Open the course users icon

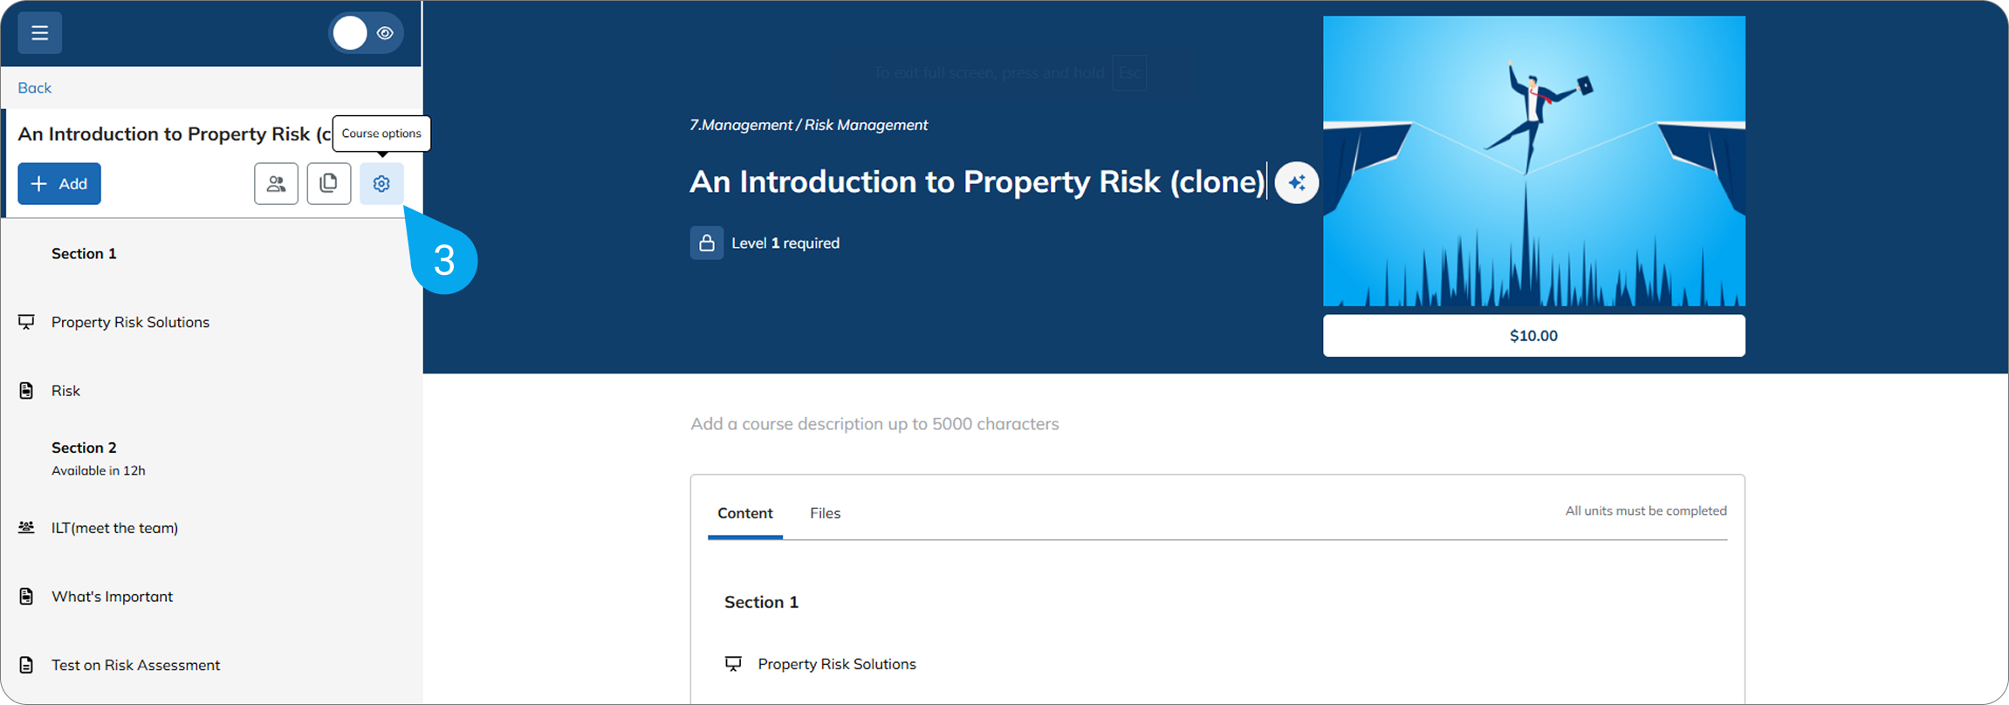(x=276, y=184)
